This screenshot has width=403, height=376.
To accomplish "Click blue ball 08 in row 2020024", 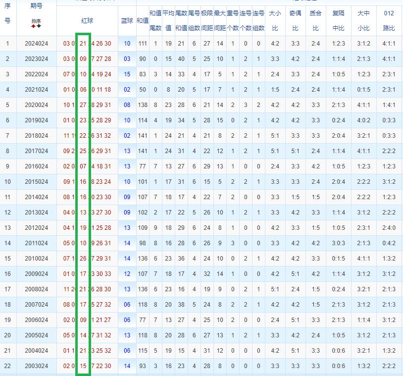I will [127, 105].
